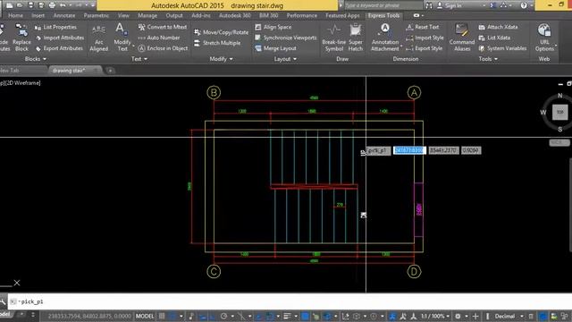This screenshot has width=572, height=322.
Task: Click Export Style in Dimension panel
Action: point(425,48)
